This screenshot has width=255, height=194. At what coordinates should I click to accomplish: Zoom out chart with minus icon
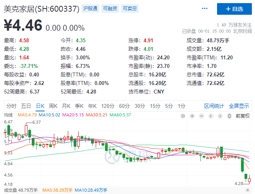[x=202, y=116]
